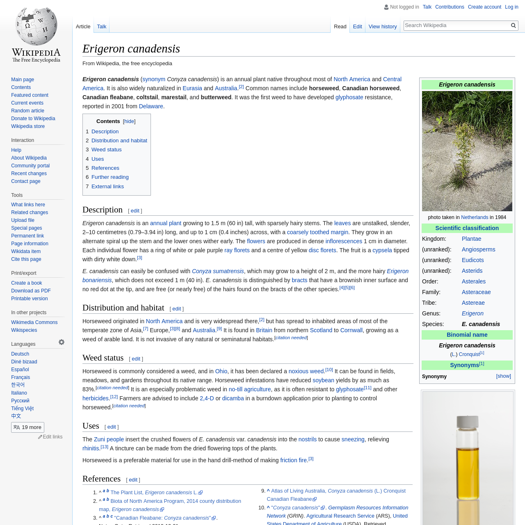Click the Log in link

[511, 7]
